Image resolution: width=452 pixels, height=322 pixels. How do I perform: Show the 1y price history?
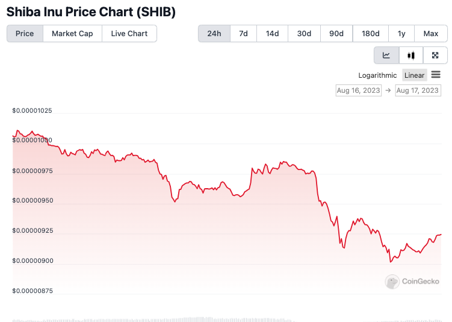401,34
